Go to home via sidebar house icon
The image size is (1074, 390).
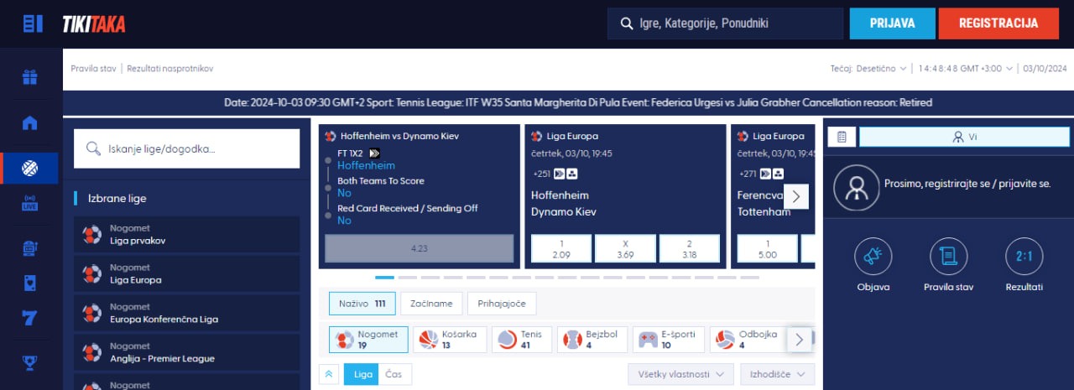[30, 123]
